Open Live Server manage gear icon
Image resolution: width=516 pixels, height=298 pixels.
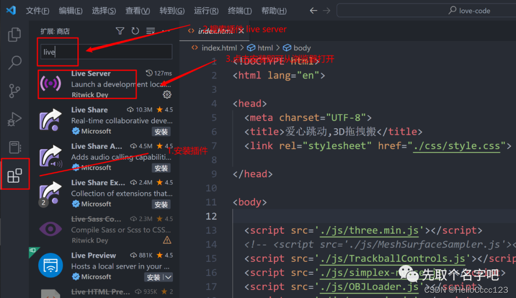click(167, 94)
